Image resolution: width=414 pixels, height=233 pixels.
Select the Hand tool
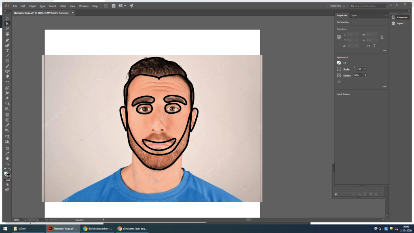[7, 158]
